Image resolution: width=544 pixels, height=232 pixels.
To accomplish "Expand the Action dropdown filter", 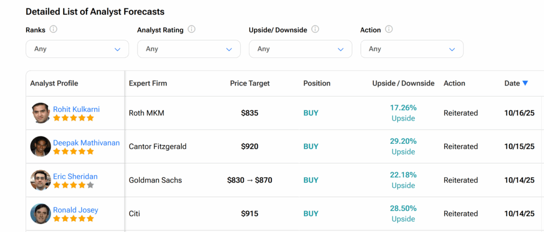I will coord(412,49).
